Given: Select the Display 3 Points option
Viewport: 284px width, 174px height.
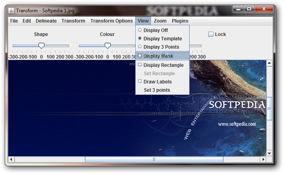Looking at the screenshot, I should click(163, 47).
